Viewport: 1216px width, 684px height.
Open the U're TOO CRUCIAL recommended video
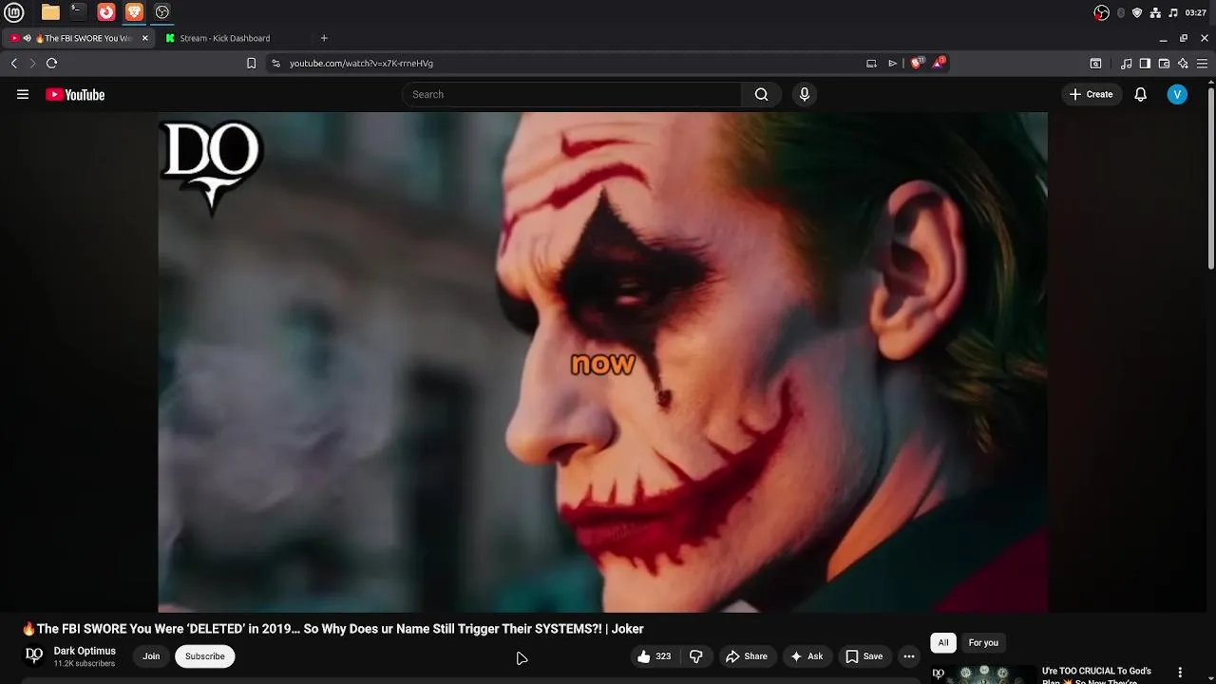pyautogui.click(x=1096, y=675)
